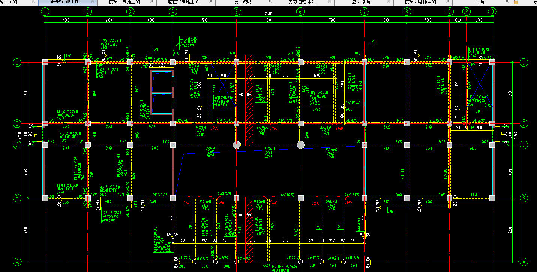Select axis bubble 6 at the top

301,12
